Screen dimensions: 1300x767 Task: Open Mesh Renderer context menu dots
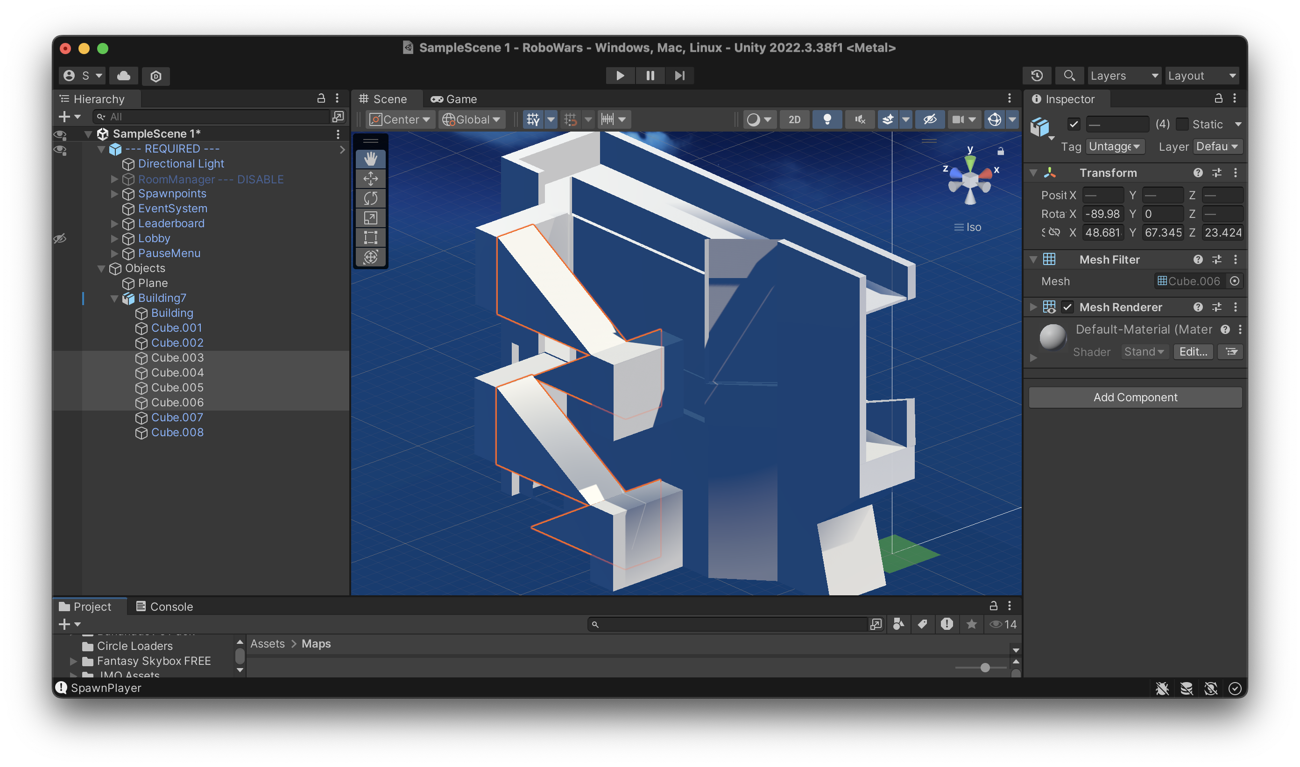pos(1236,307)
